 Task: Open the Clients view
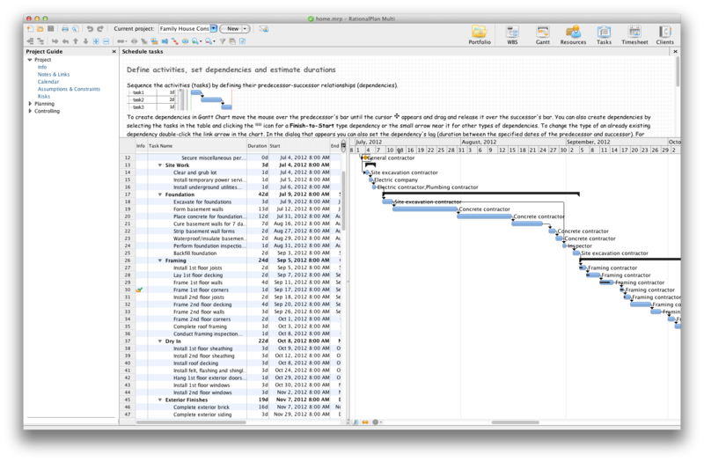[664, 35]
